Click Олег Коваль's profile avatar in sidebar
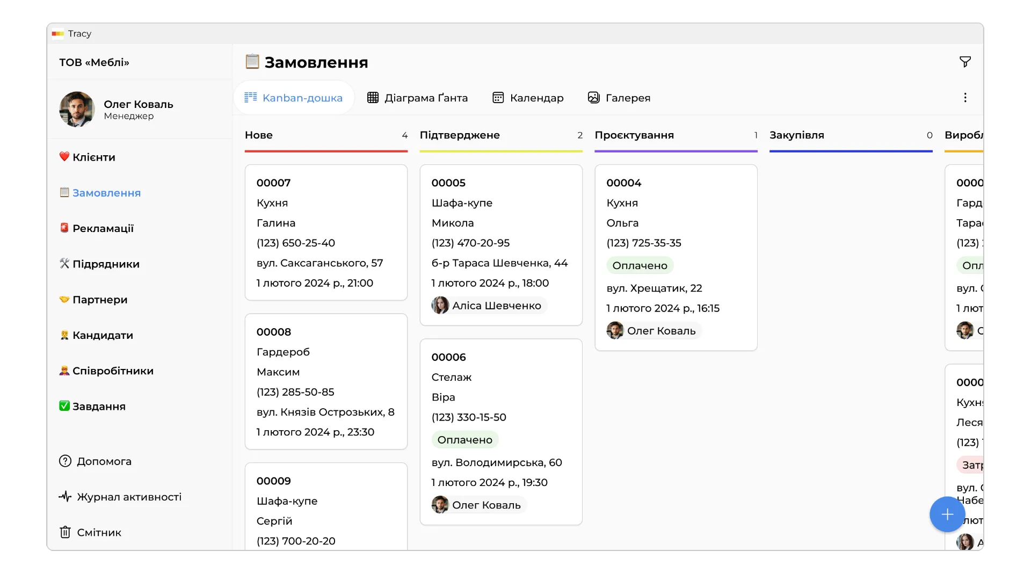1031x573 pixels. (x=77, y=109)
